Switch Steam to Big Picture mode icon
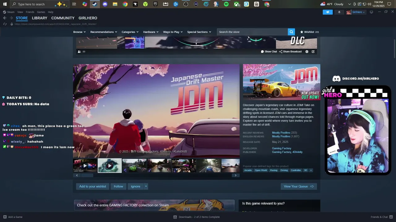396x222 pixels. coord(372,12)
